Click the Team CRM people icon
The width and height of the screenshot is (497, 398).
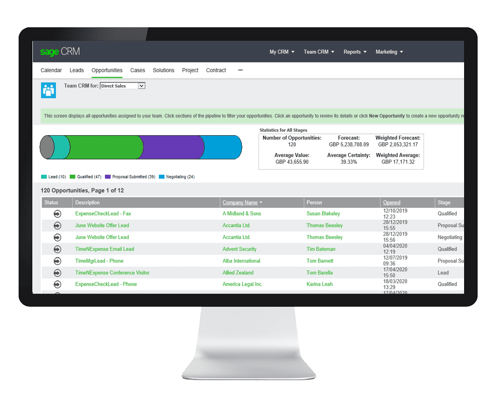click(x=49, y=90)
